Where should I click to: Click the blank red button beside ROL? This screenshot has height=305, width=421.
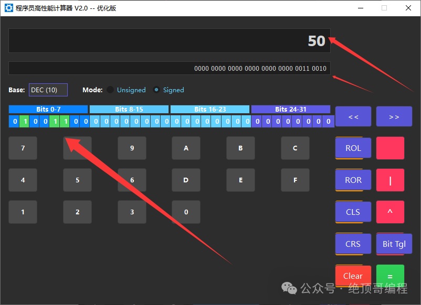click(390, 148)
